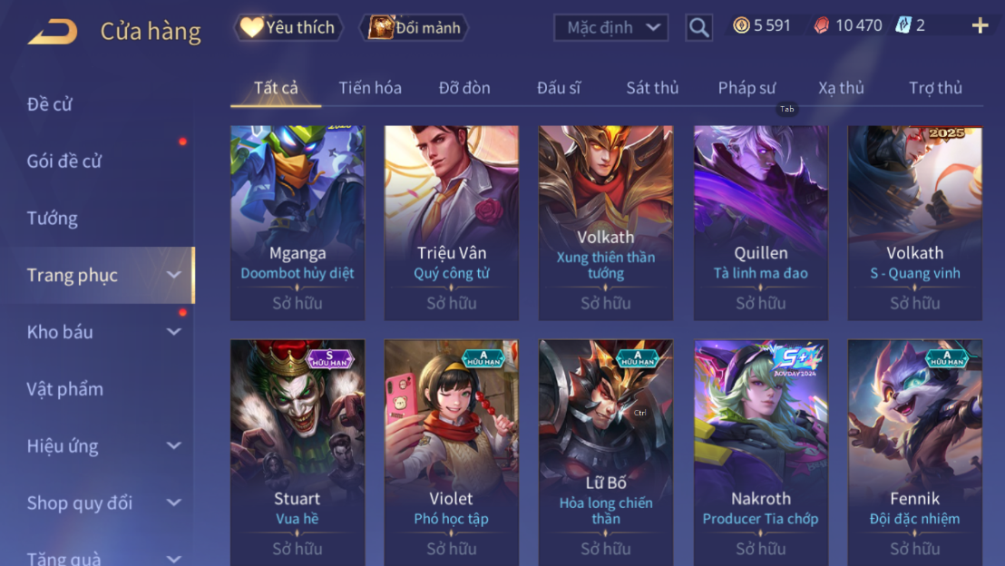This screenshot has width=1005, height=566.
Task: Click the golden back arrow icon
Action: point(53,31)
